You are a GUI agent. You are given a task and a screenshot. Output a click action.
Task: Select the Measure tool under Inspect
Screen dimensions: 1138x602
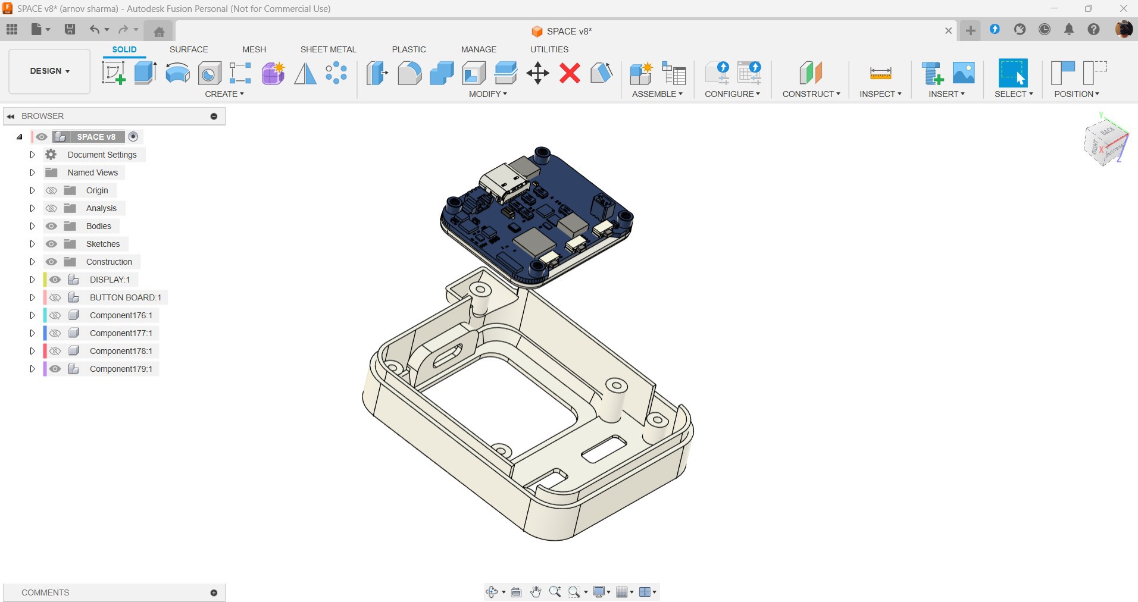(880, 73)
